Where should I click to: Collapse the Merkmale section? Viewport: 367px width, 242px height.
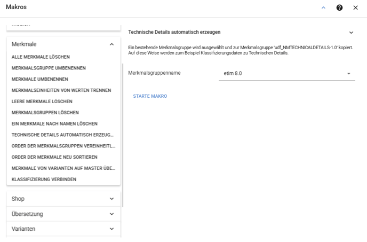pyautogui.click(x=111, y=44)
